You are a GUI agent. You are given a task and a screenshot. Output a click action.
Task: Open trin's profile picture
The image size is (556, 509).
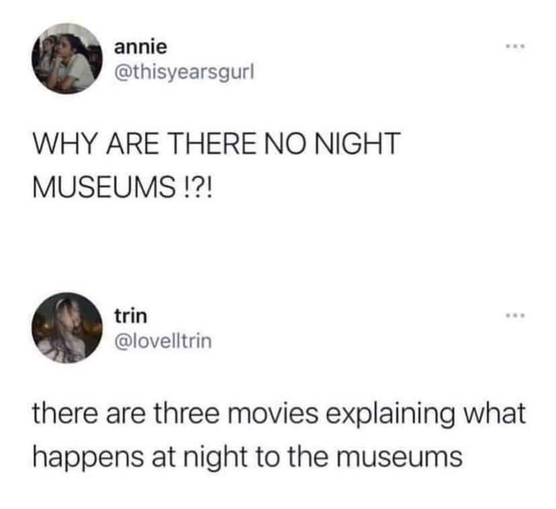coord(67,328)
